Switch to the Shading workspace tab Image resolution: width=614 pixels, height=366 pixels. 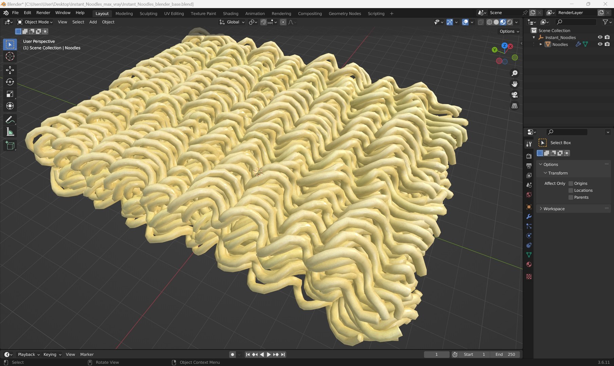coord(230,14)
